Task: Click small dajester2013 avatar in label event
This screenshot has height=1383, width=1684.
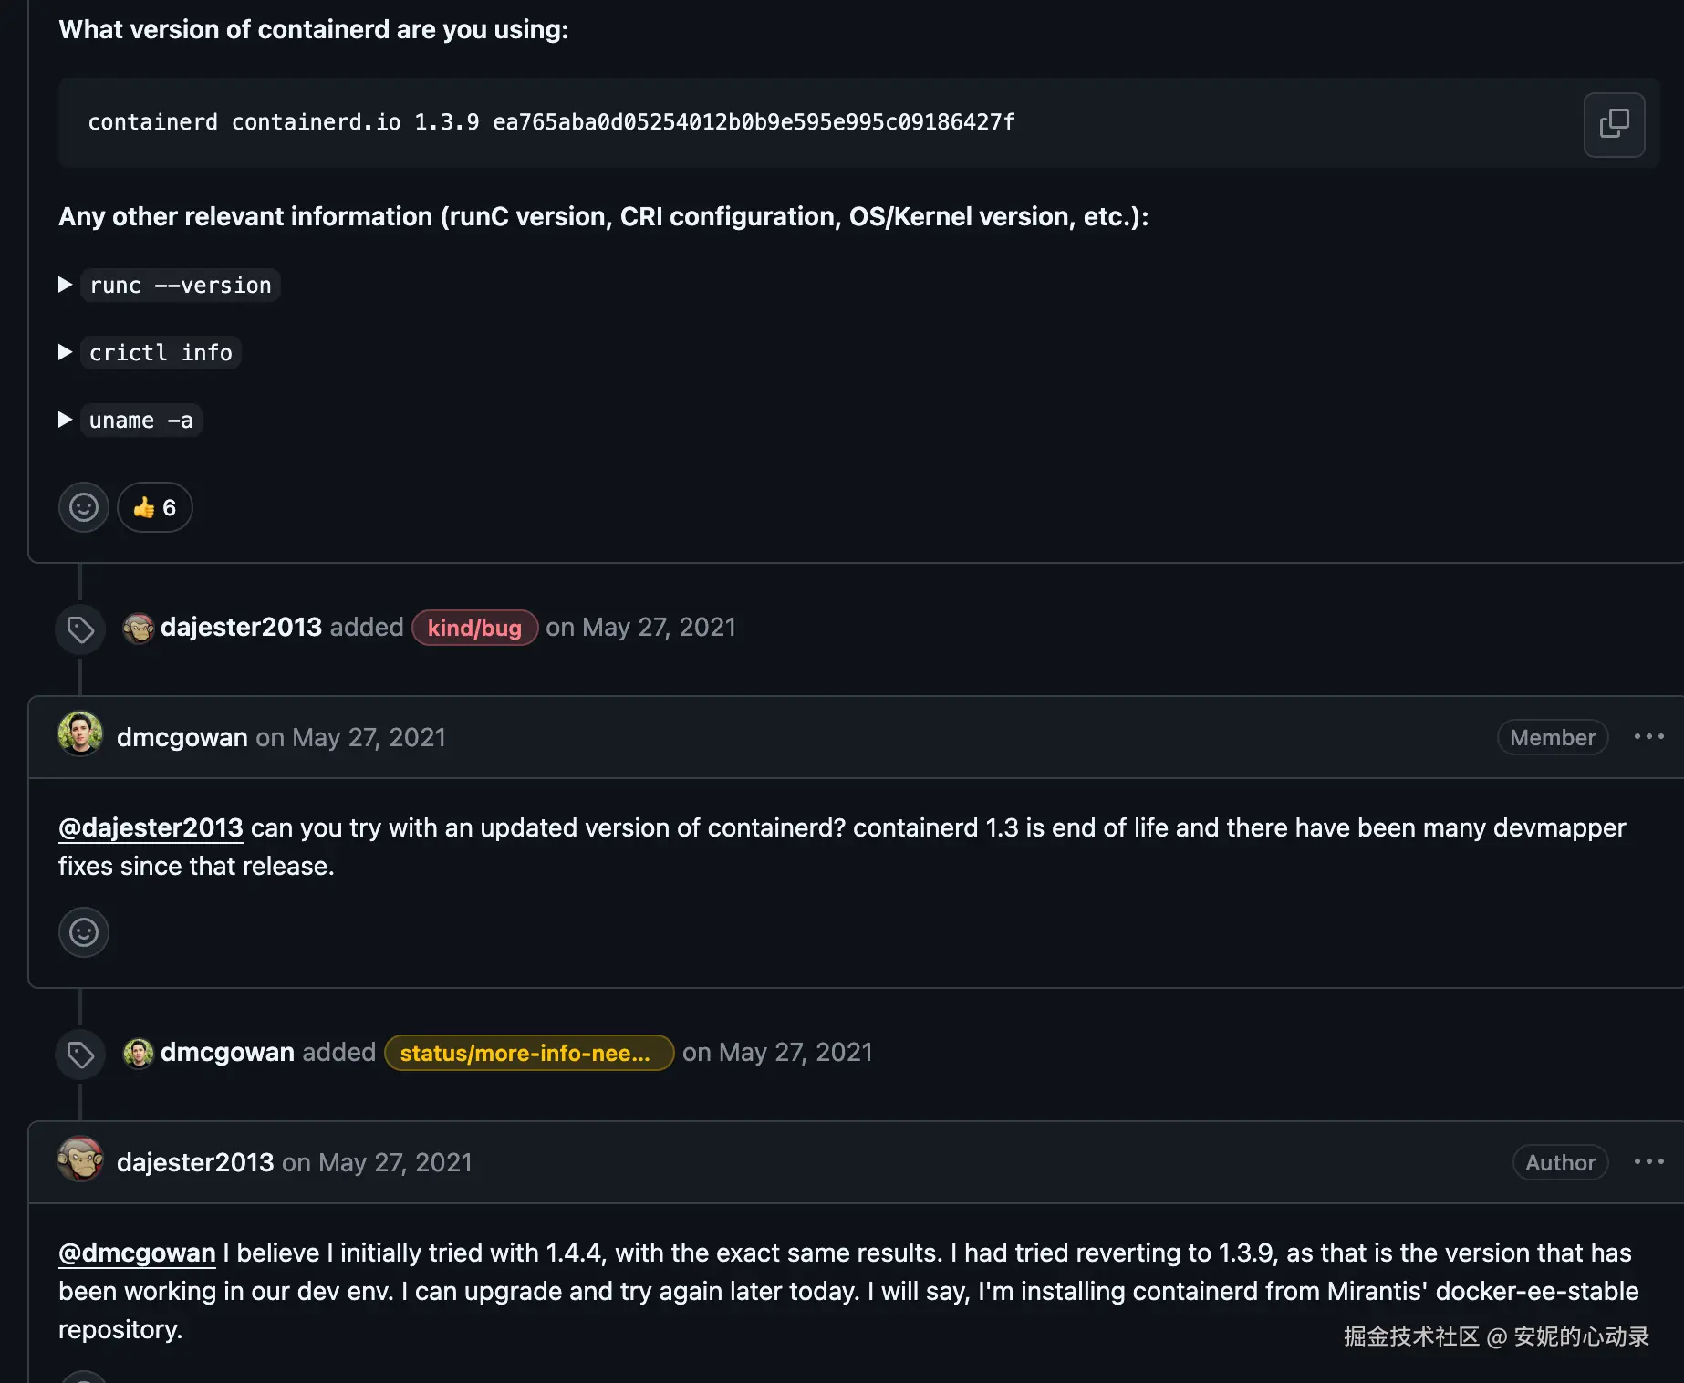Action: (x=138, y=628)
